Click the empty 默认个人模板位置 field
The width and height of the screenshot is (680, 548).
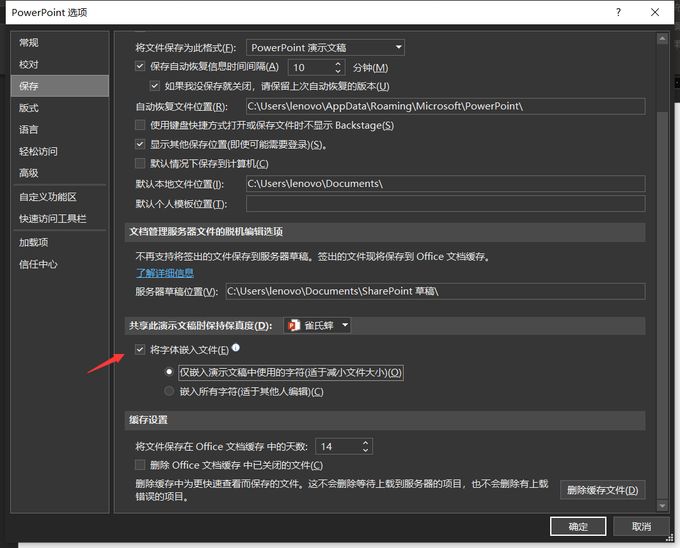[445, 204]
